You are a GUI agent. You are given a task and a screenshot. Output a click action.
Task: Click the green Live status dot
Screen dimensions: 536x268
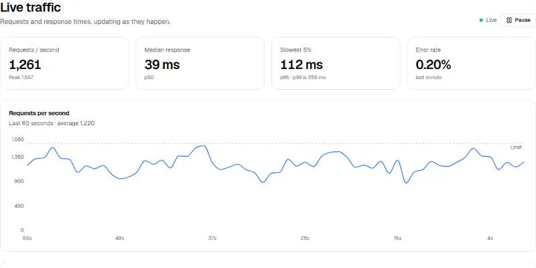(481, 20)
